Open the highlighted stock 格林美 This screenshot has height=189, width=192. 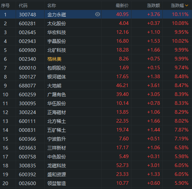click(x=55, y=59)
